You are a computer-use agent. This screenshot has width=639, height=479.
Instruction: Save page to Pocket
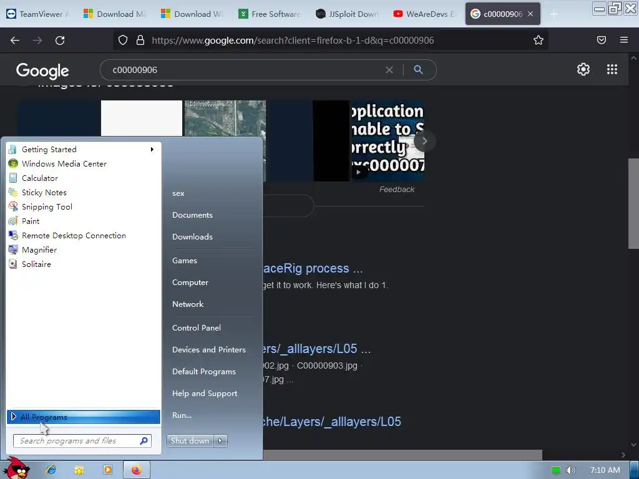point(602,40)
